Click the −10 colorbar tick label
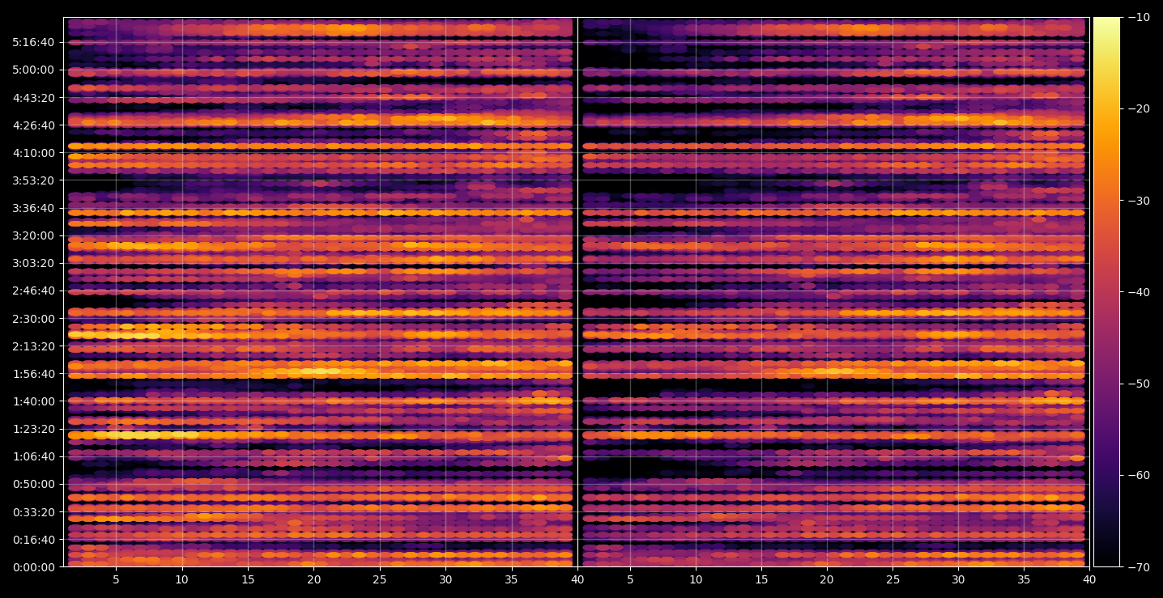This screenshot has height=598, width=1163. pos(1138,17)
